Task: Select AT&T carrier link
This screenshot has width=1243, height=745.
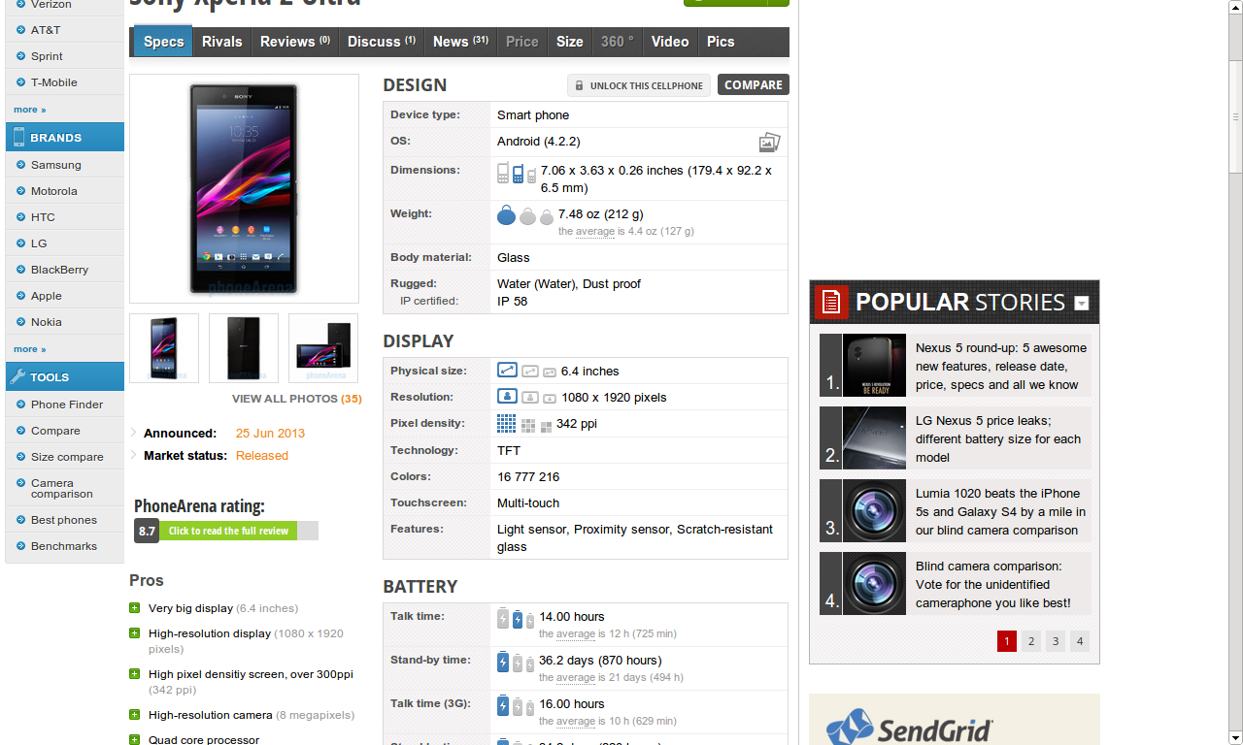Action: [x=46, y=30]
